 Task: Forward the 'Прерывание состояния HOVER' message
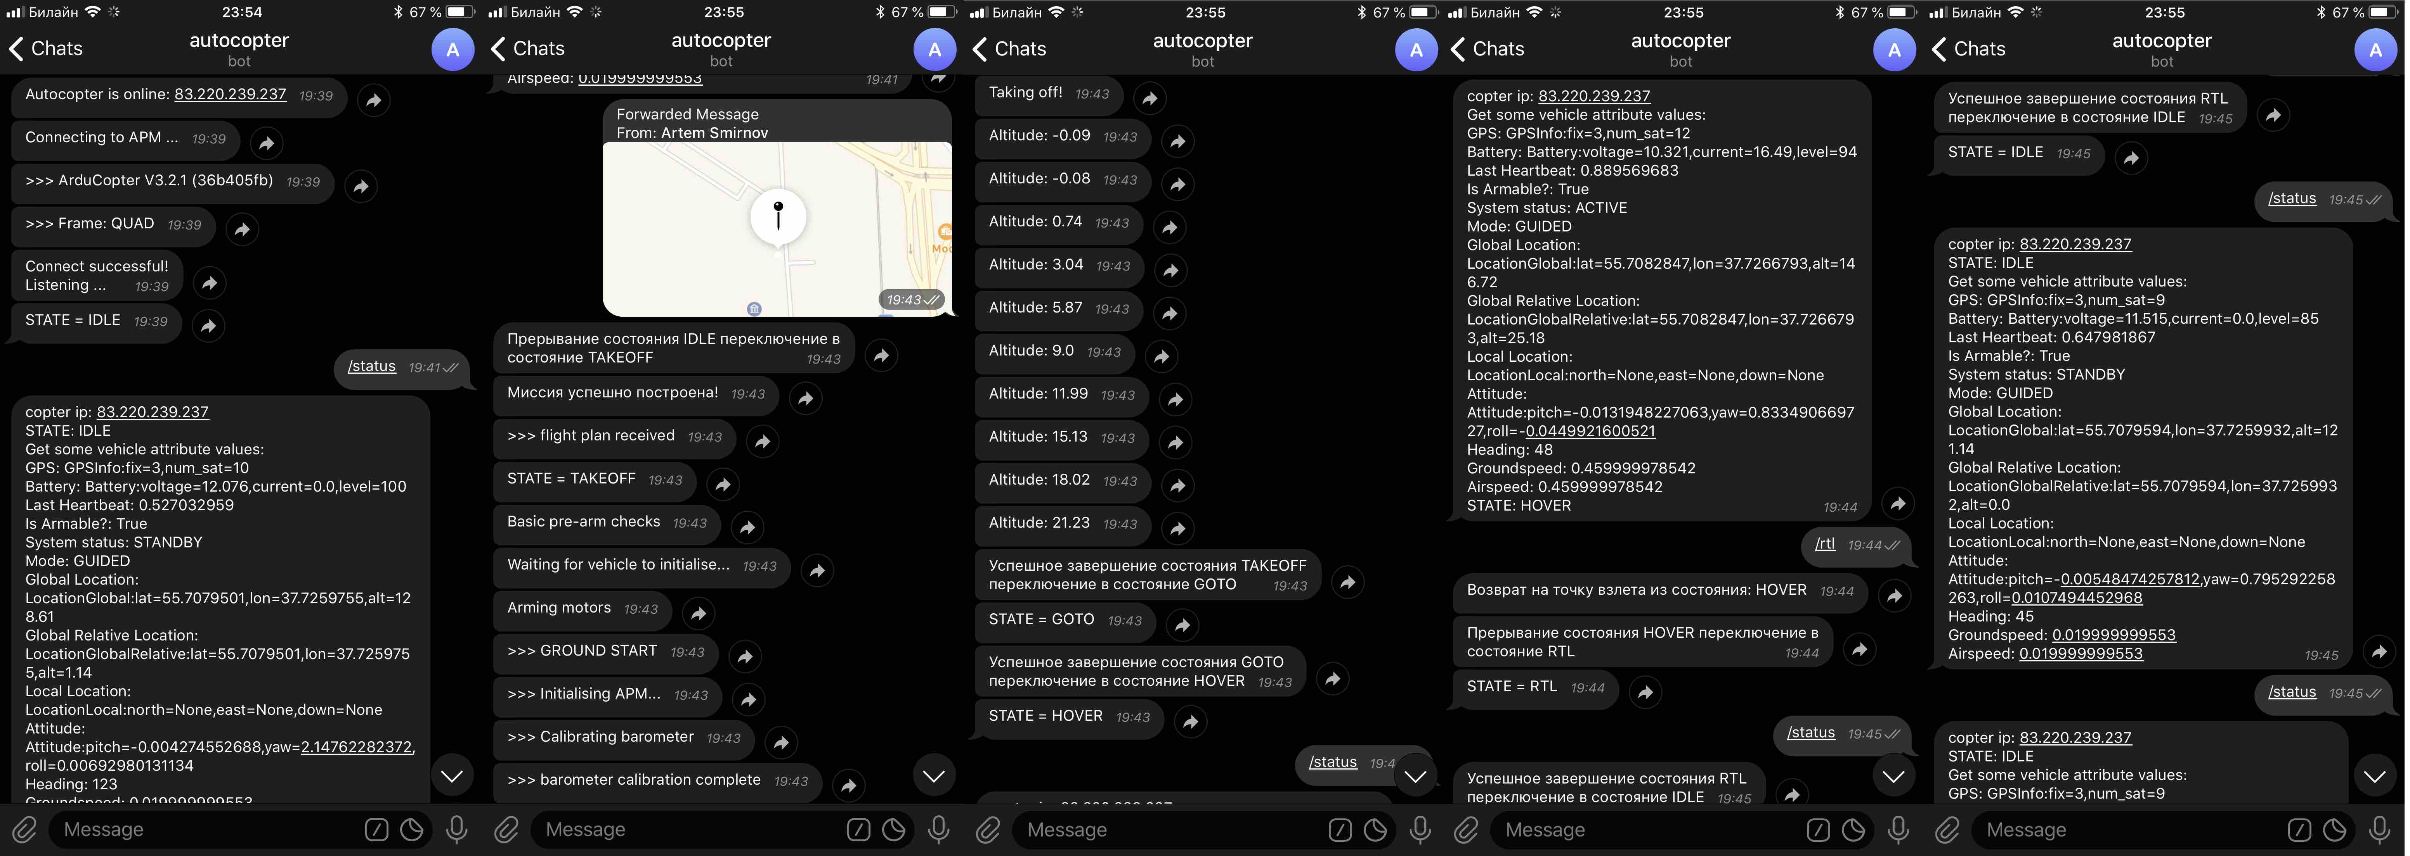[x=1860, y=649]
